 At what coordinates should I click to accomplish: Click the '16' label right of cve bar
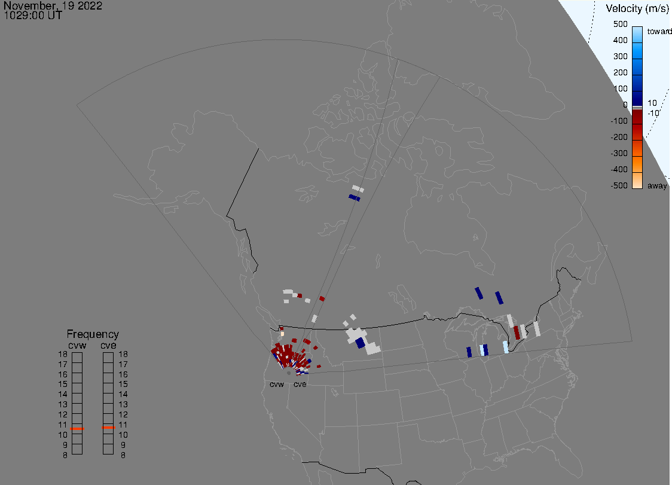123,374
